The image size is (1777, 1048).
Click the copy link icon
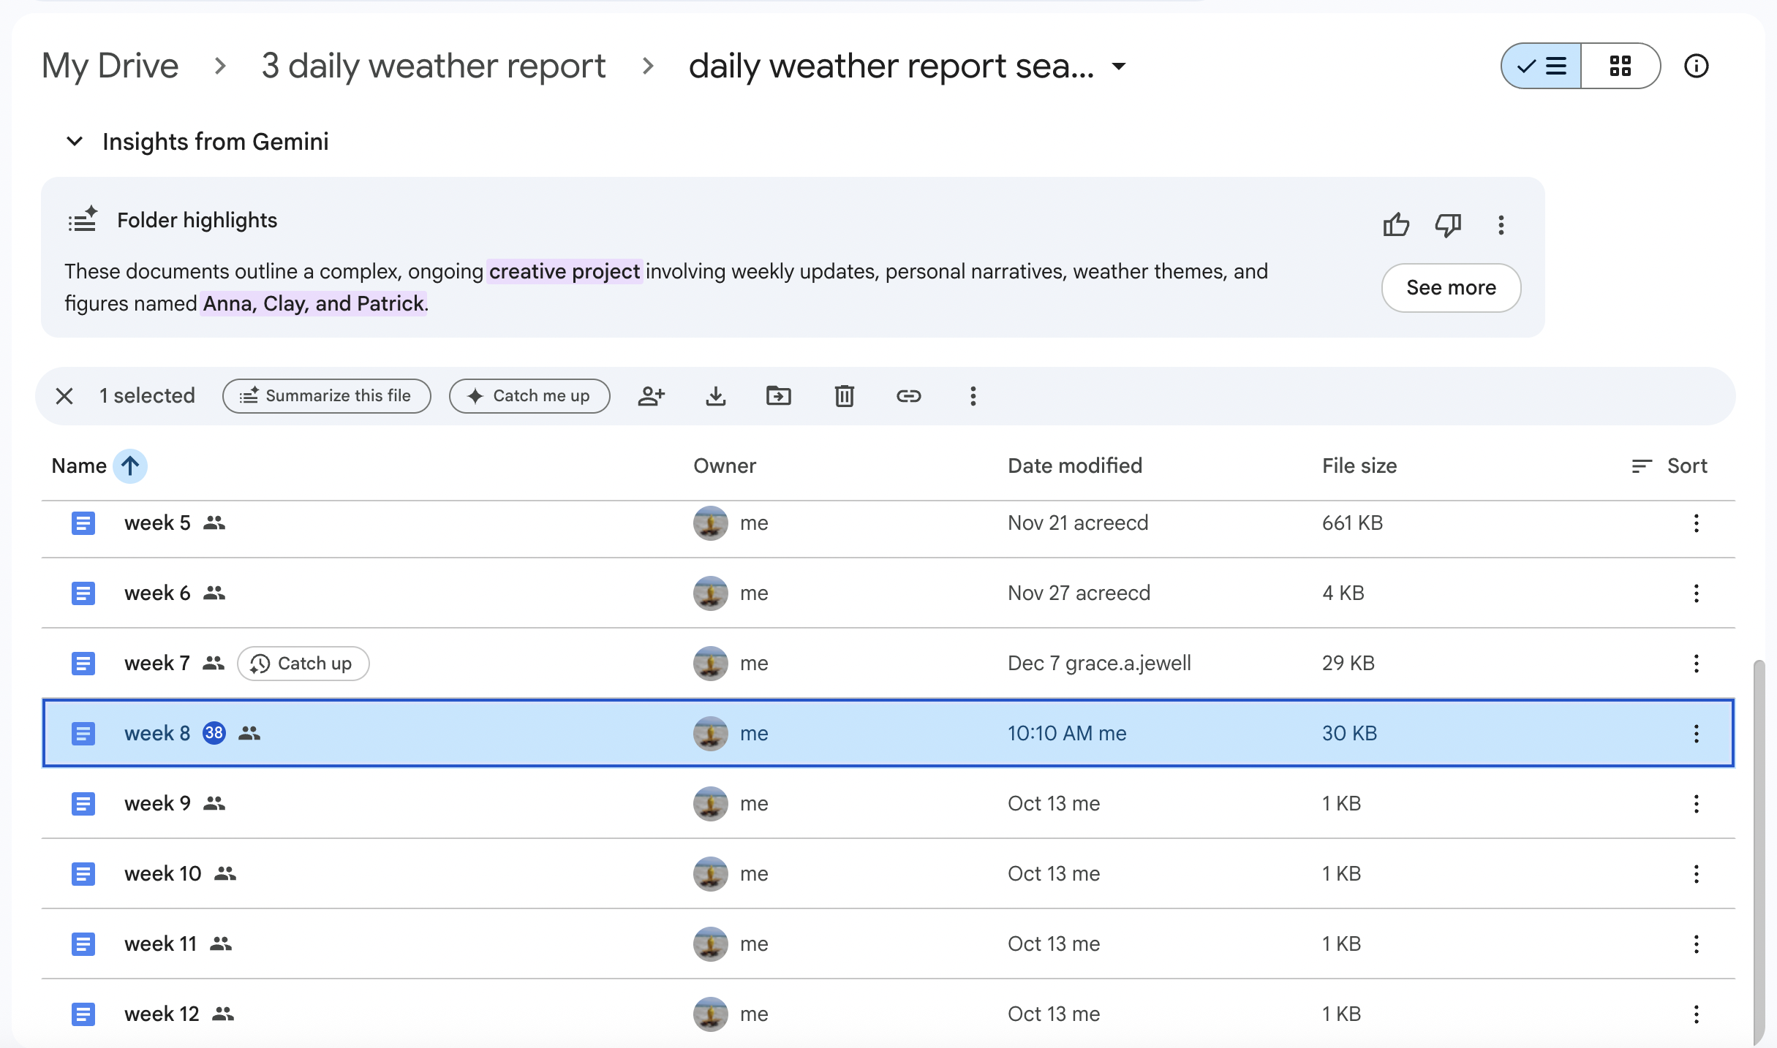click(x=908, y=396)
